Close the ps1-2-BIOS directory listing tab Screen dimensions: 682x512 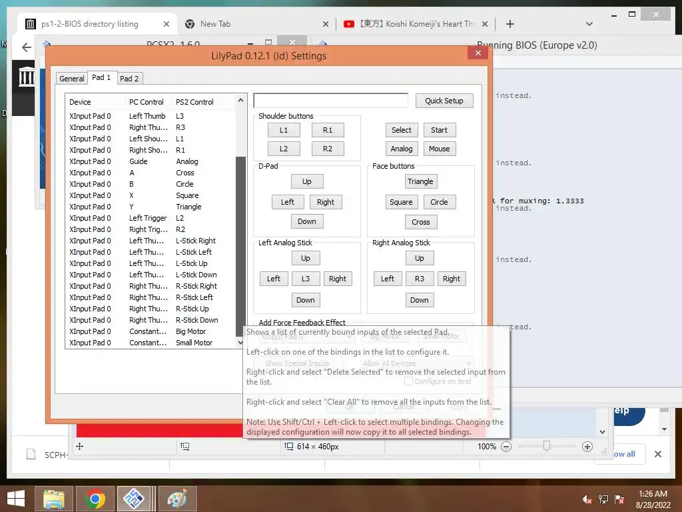tap(166, 24)
